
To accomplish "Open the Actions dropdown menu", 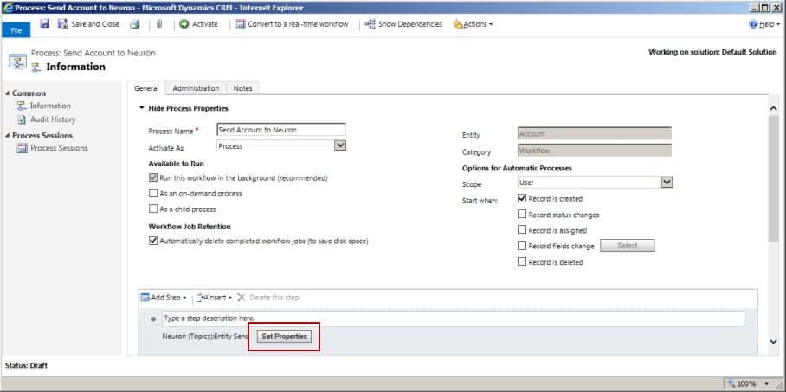I will click(473, 24).
